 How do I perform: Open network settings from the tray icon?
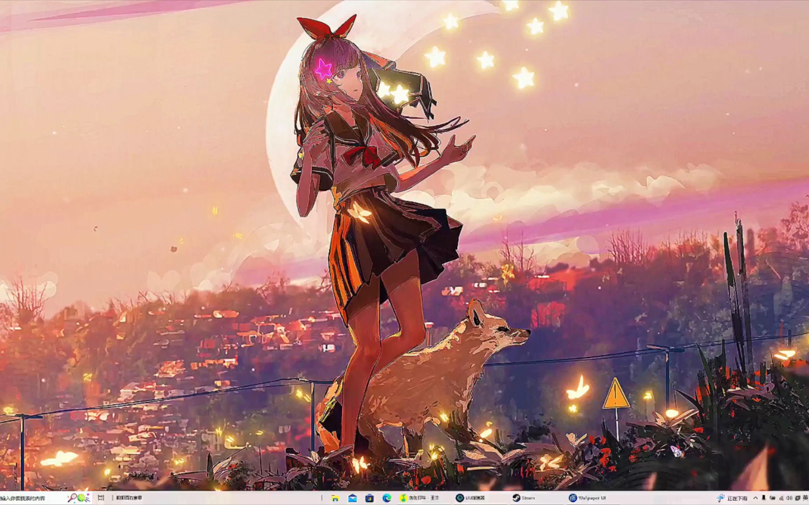click(780, 498)
